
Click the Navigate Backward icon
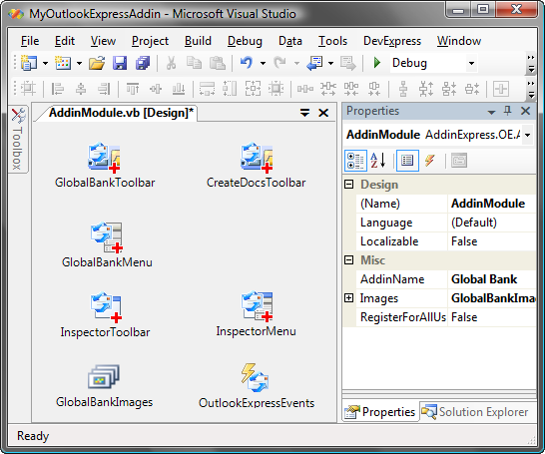click(314, 63)
